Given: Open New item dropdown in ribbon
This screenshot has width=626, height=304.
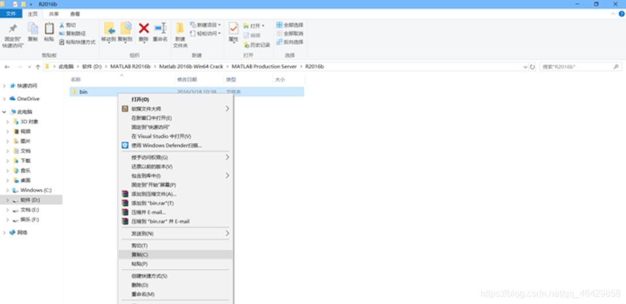Looking at the screenshot, I should pos(205,25).
